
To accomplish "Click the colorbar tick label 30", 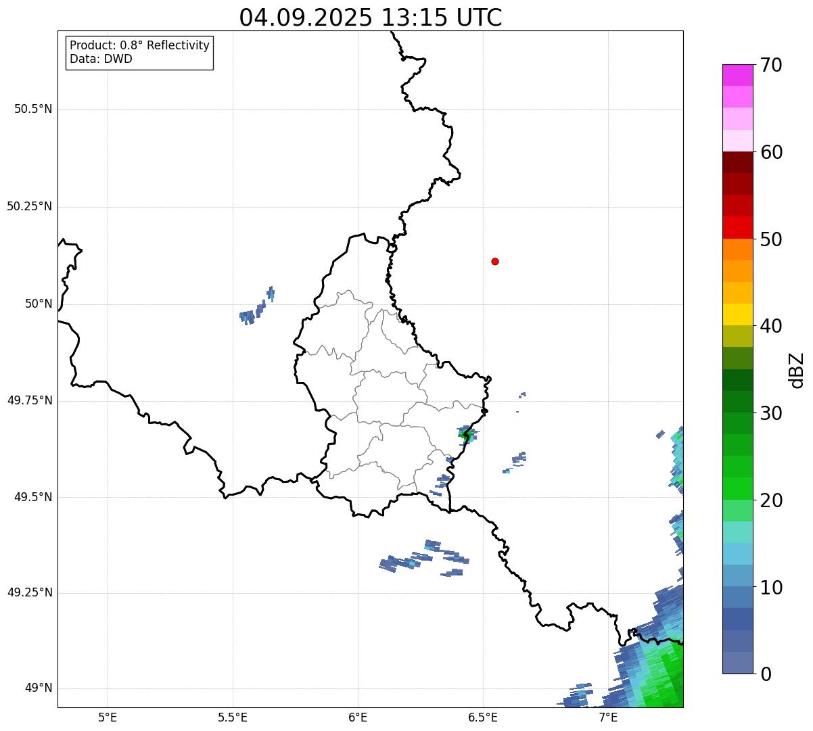I will coord(771,413).
